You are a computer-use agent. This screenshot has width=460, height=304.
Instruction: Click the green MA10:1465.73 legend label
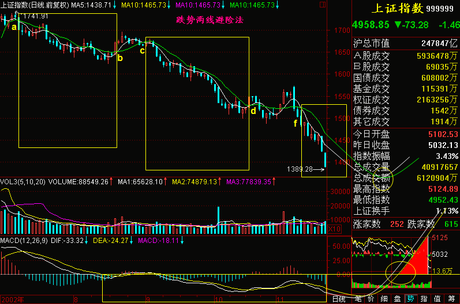[x=252, y=5]
